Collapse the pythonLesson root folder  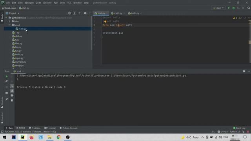6,18
